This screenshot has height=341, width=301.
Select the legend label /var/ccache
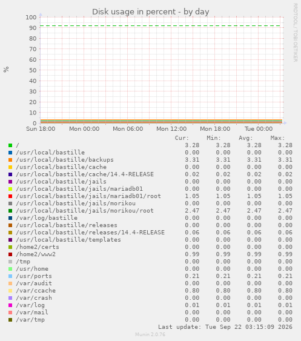coord(36,291)
